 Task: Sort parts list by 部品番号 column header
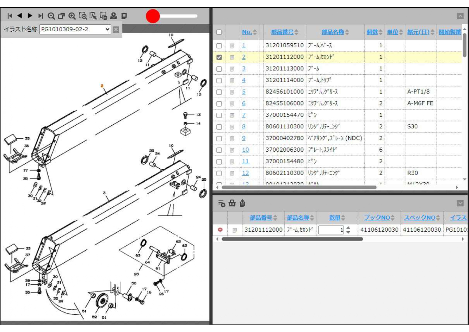282,32
